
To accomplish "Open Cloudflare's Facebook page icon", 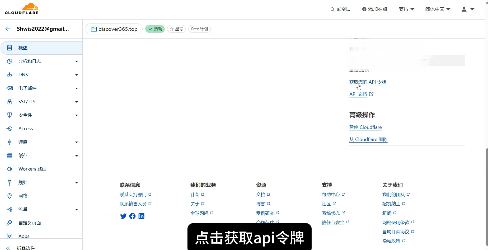I will (133, 216).
